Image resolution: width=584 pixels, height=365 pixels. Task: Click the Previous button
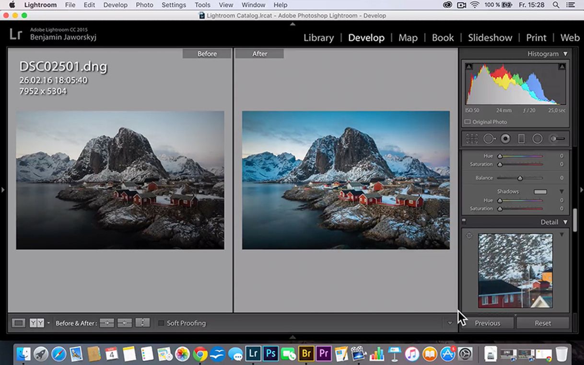[x=488, y=323]
